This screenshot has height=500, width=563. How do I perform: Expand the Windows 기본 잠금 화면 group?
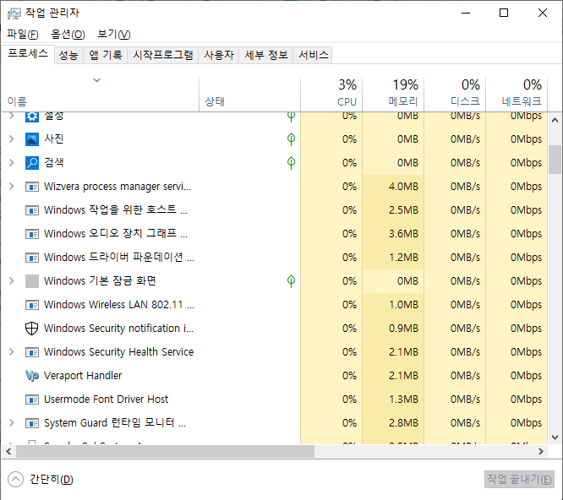pyautogui.click(x=12, y=281)
